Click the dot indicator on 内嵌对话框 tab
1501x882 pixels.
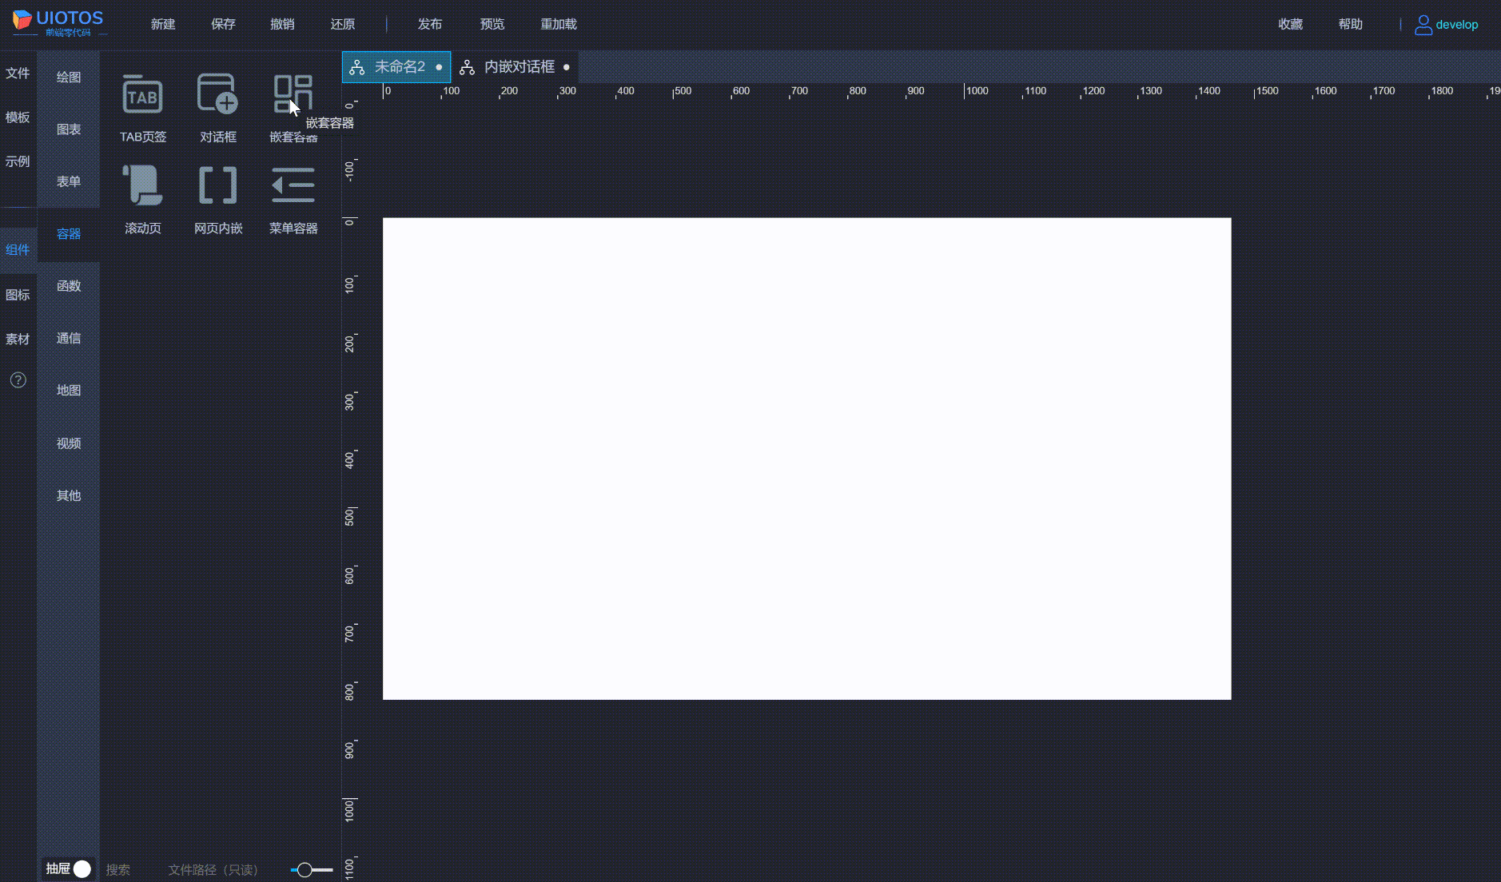[x=567, y=67]
